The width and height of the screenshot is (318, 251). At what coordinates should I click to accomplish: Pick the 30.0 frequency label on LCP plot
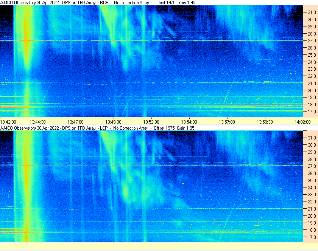pos(312,145)
